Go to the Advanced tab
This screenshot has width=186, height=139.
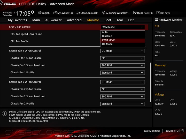point(74,20)
